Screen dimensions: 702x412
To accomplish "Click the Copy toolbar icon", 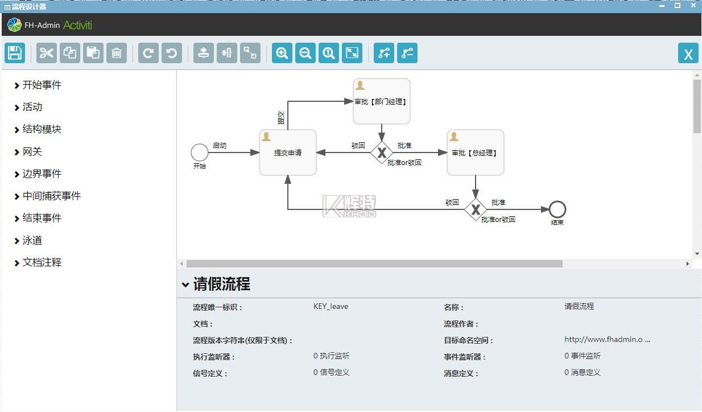I will pyautogui.click(x=70, y=53).
